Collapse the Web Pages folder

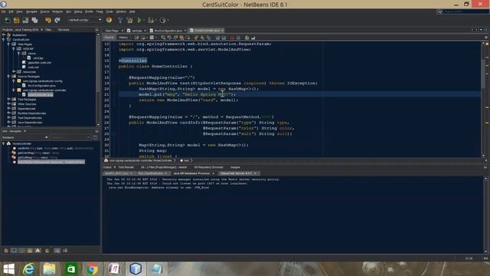click(8, 44)
